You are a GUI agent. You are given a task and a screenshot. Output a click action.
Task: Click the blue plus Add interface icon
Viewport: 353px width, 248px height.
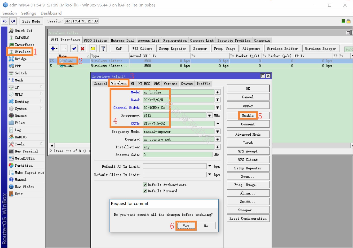click(53, 49)
